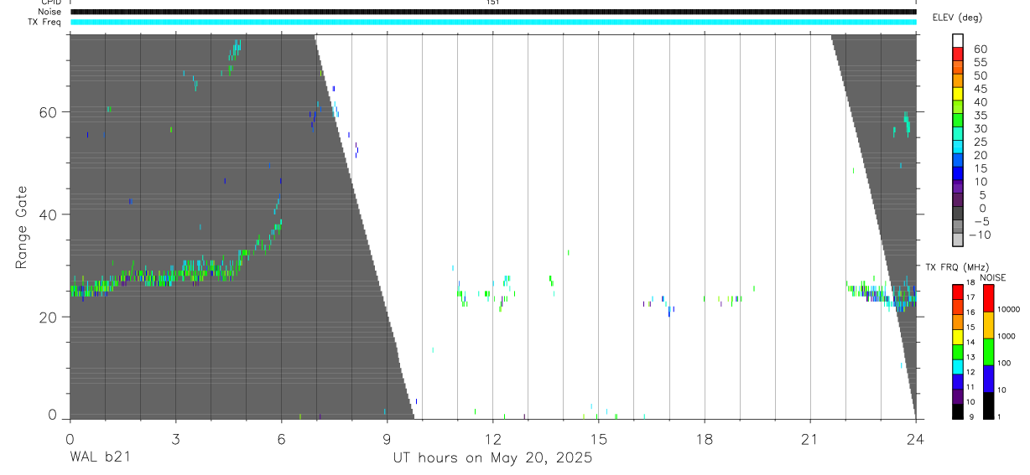1030x475 pixels.
Task: Click the x-axis tick label '6'
Action: (x=281, y=439)
